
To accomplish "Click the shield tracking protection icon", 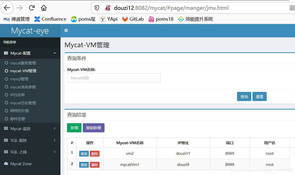I will (97, 8).
